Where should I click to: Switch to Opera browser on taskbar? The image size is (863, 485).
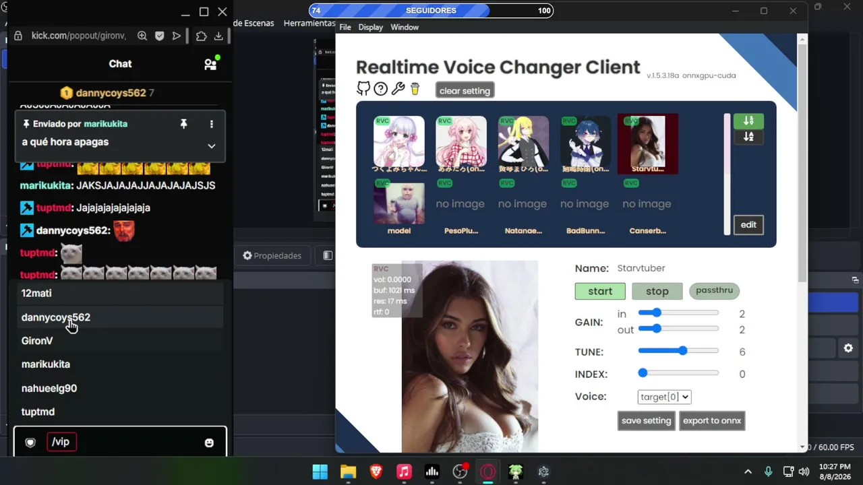tap(487, 472)
